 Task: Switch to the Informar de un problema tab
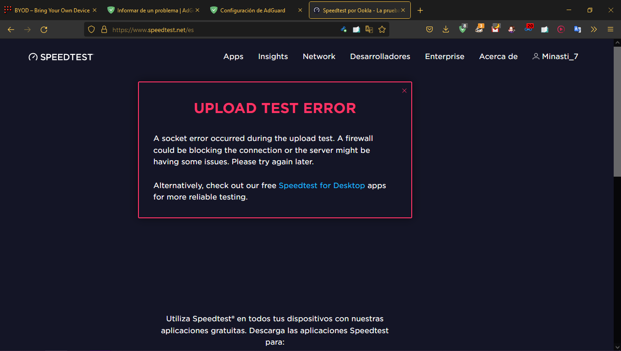tap(154, 10)
